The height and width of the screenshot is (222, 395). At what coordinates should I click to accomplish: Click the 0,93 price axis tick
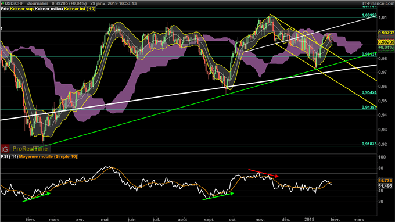click(x=383, y=130)
